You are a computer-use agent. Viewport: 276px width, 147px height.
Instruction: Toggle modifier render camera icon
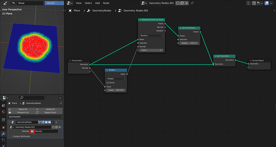coord(50,122)
